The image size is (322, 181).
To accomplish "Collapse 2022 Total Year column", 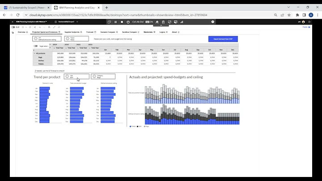I will (x=90, y=48).
